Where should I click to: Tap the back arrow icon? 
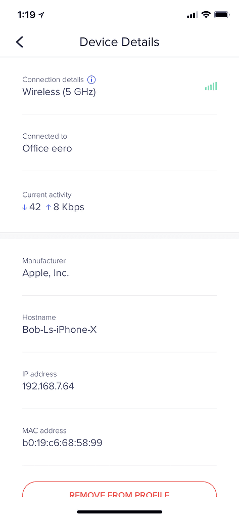(x=20, y=42)
